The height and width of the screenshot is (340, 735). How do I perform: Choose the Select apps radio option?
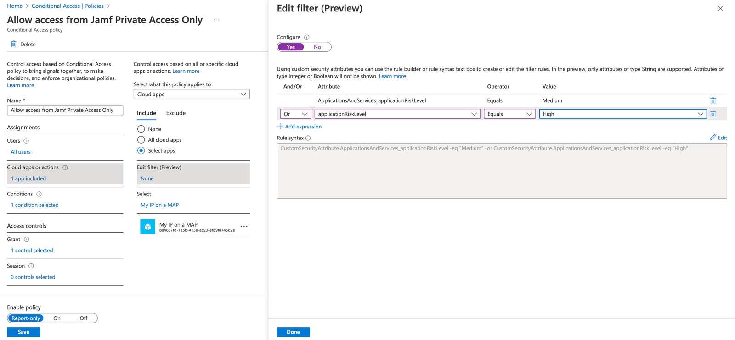tap(141, 150)
